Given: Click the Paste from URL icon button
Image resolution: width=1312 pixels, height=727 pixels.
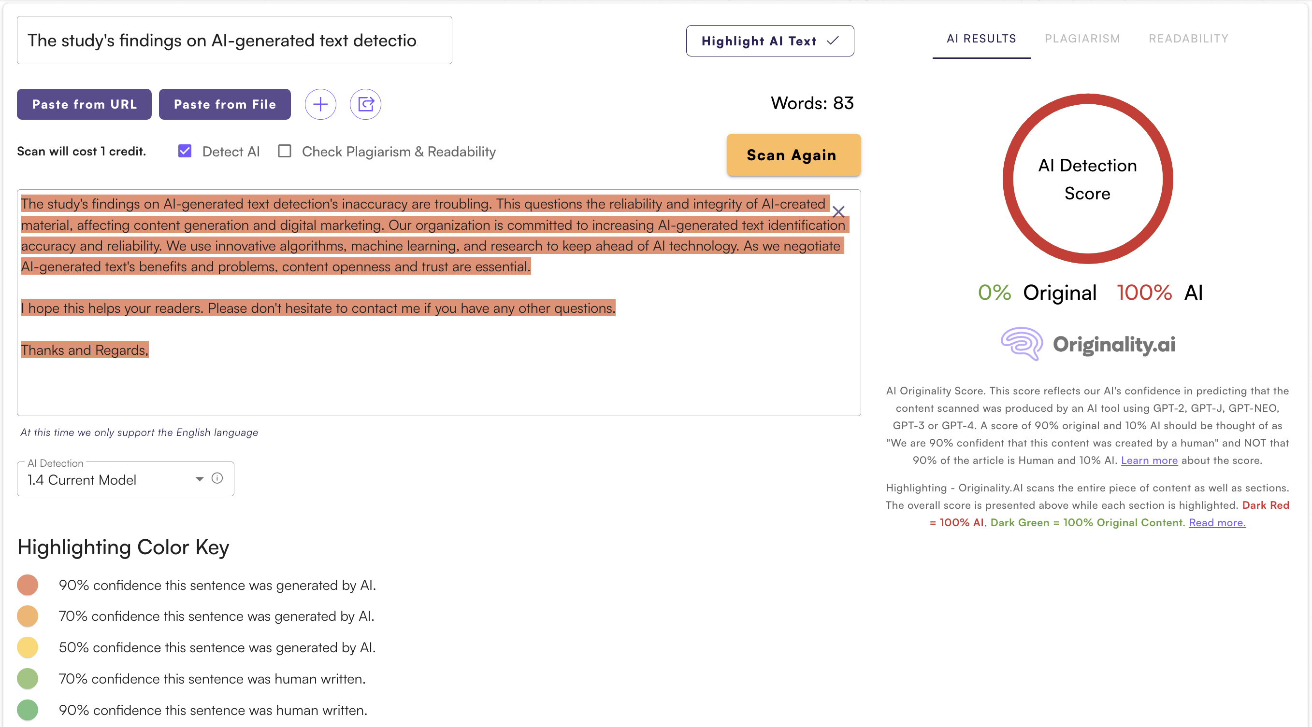Looking at the screenshot, I should tap(83, 104).
